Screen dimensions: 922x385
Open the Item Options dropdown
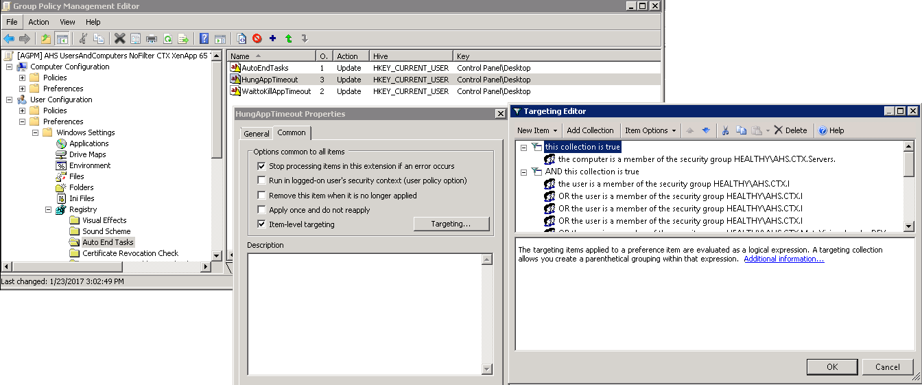pos(650,130)
